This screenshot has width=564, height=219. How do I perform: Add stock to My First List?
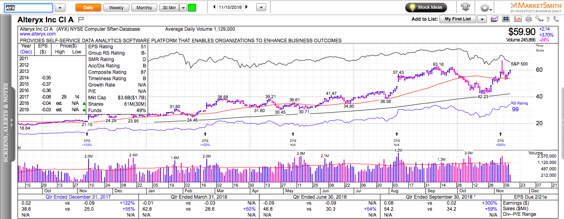458,19
